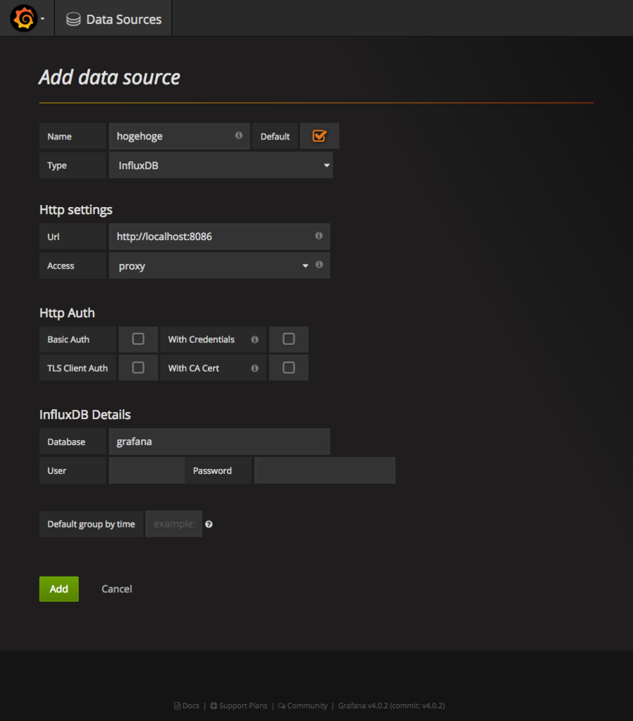
Task: Click the Default group by time label
Action: coord(91,524)
